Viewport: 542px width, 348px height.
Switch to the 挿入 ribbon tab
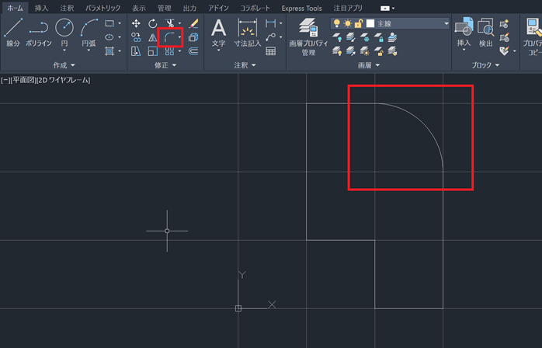[x=41, y=8]
